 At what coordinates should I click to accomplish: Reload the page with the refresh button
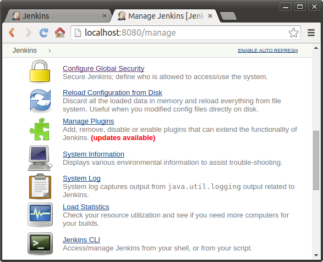pyautogui.click(x=43, y=32)
